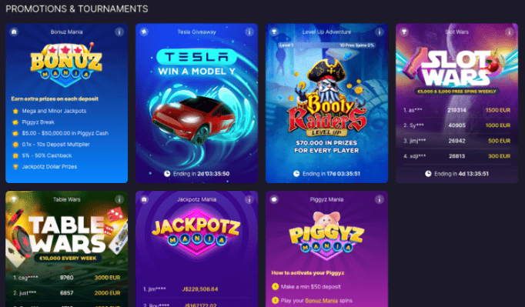This screenshot has width=525, height=307.
Task: Click trophy icon on Slot Wars card
Action: click(x=404, y=32)
